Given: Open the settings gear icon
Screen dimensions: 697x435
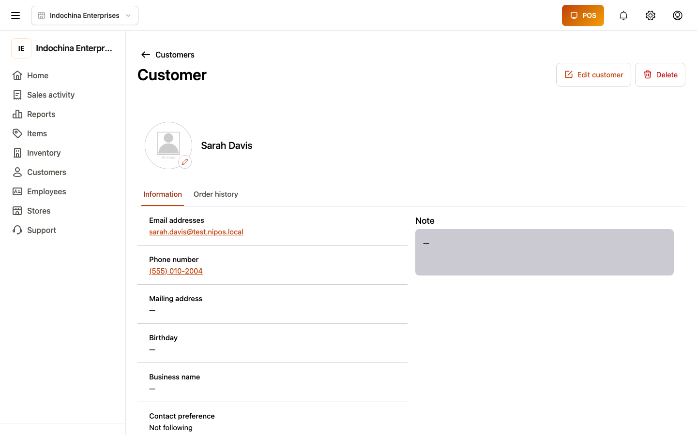Looking at the screenshot, I should click(x=651, y=15).
